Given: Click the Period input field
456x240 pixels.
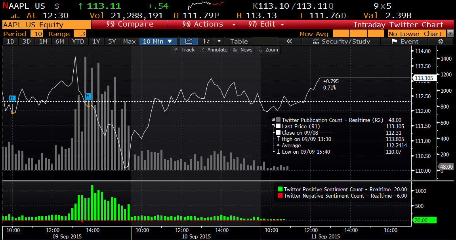Looking at the screenshot, I should pyautogui.click(x=38, y=34).
